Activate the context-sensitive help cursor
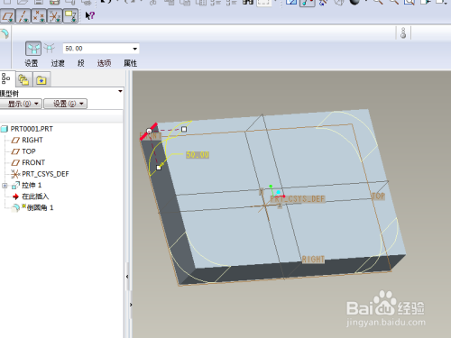 [89, 15]
